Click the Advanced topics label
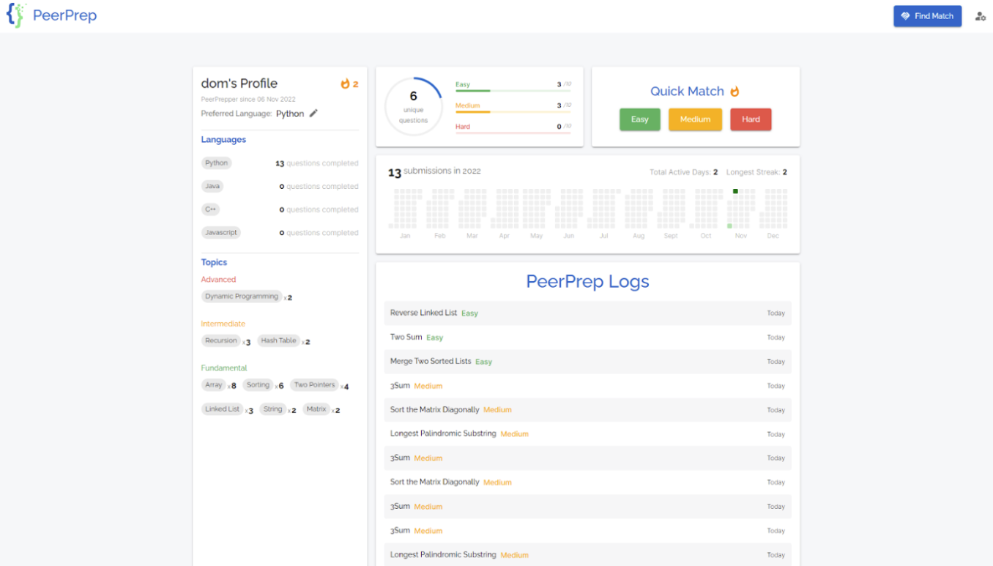 click(218, 280)
